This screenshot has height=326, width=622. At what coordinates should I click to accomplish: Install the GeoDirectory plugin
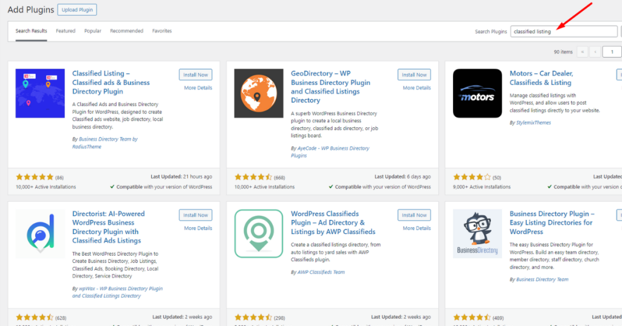click(414, 75)
